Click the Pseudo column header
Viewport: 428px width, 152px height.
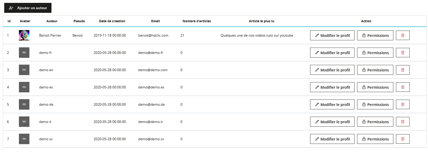[x=79, y=21]
